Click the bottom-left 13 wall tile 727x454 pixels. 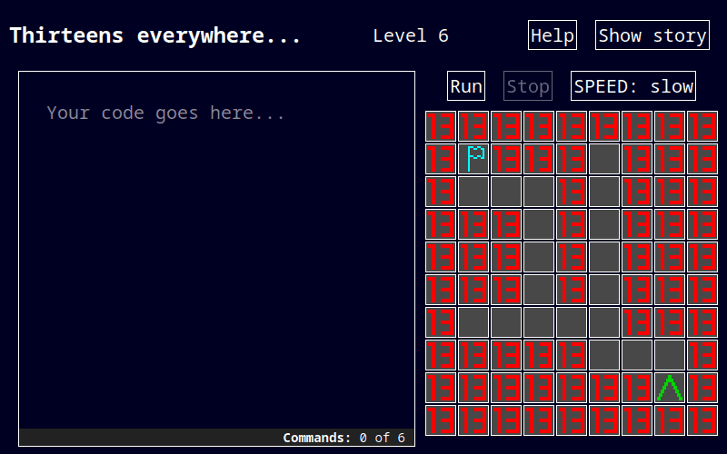[441, 420]
